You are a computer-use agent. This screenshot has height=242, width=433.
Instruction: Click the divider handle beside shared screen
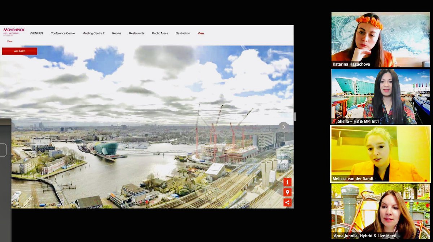pyautogui.click(x=295, y=116)
